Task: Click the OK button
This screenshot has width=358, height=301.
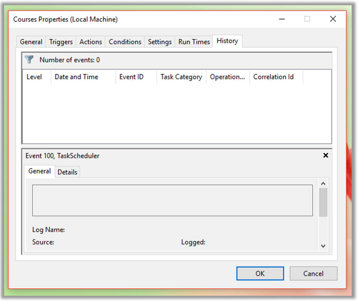Action: point(260,273)
